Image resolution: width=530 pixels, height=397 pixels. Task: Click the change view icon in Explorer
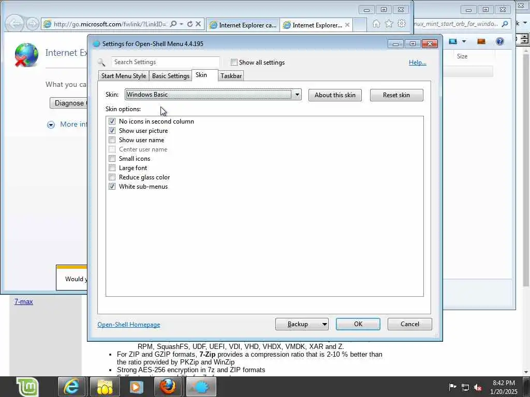point(453,41)
